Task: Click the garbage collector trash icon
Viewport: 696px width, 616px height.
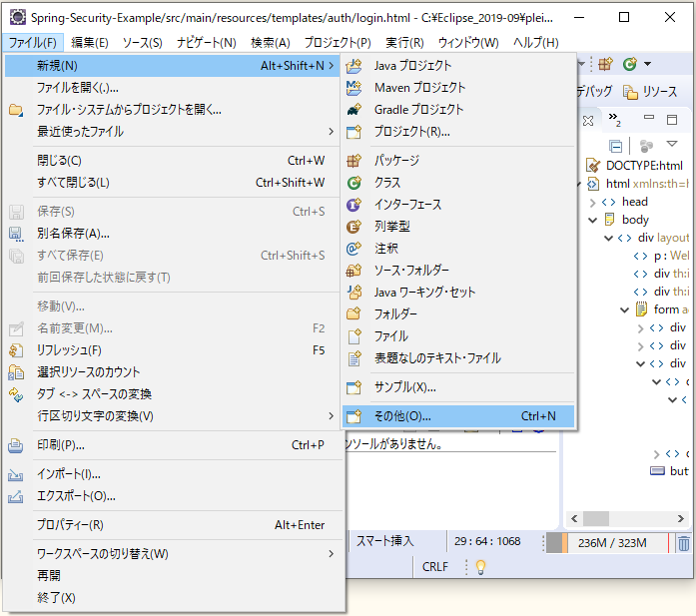Action: [x=684, y=543]
